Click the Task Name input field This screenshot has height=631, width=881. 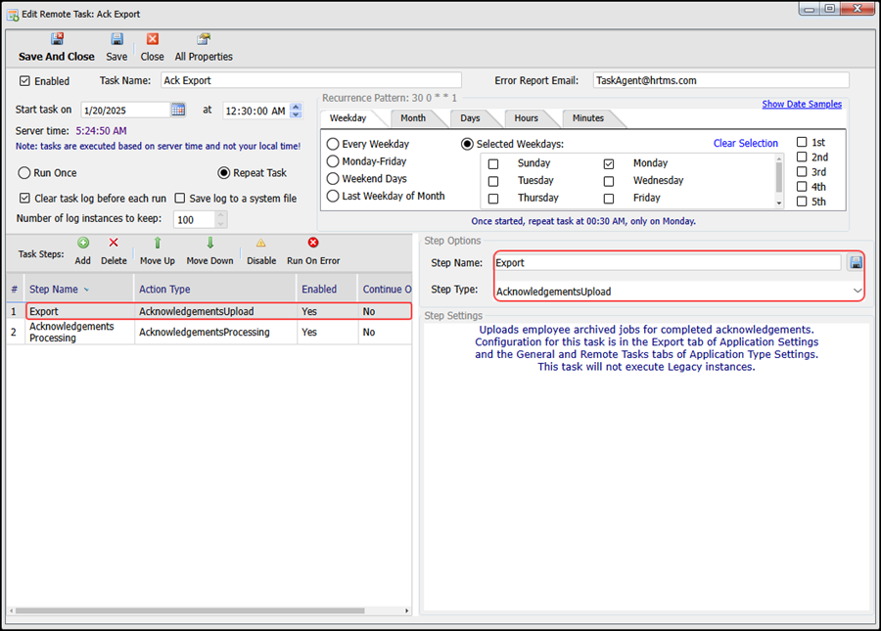click(x=309, y=80)
